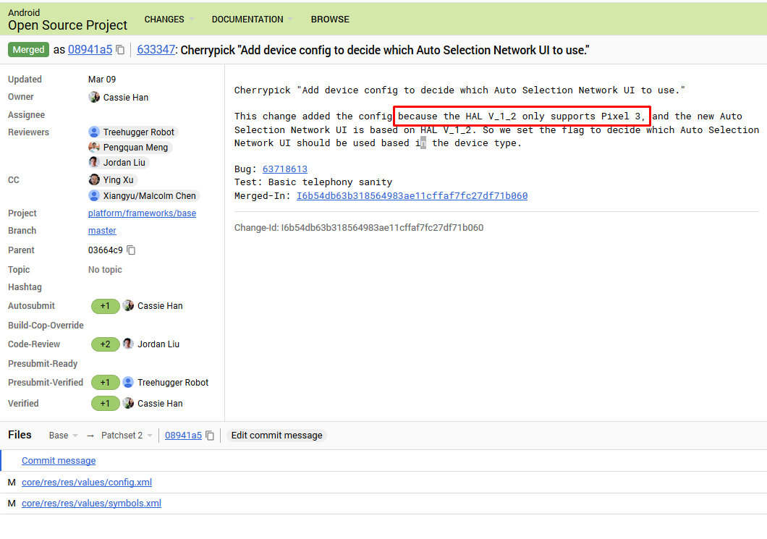The height and width of the screenshot is (539, 767).
Task: Click the 'No topic' text
Action: [105, 269]
